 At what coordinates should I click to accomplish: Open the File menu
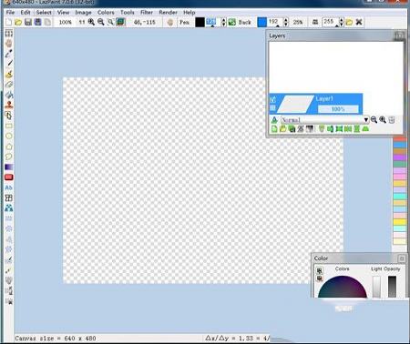[x=10, y=13]
